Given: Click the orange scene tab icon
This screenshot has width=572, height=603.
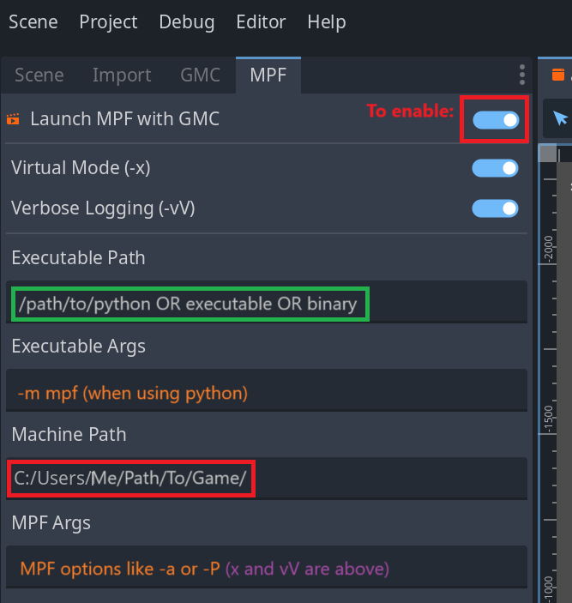Looking at the screenshot, I should (x=558, y=75).
